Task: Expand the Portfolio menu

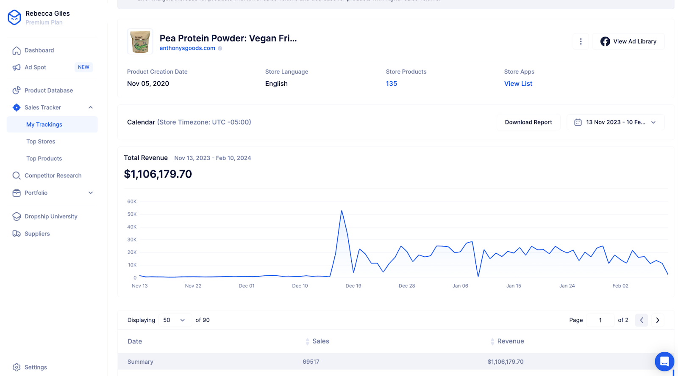Action: click(91, 193)
